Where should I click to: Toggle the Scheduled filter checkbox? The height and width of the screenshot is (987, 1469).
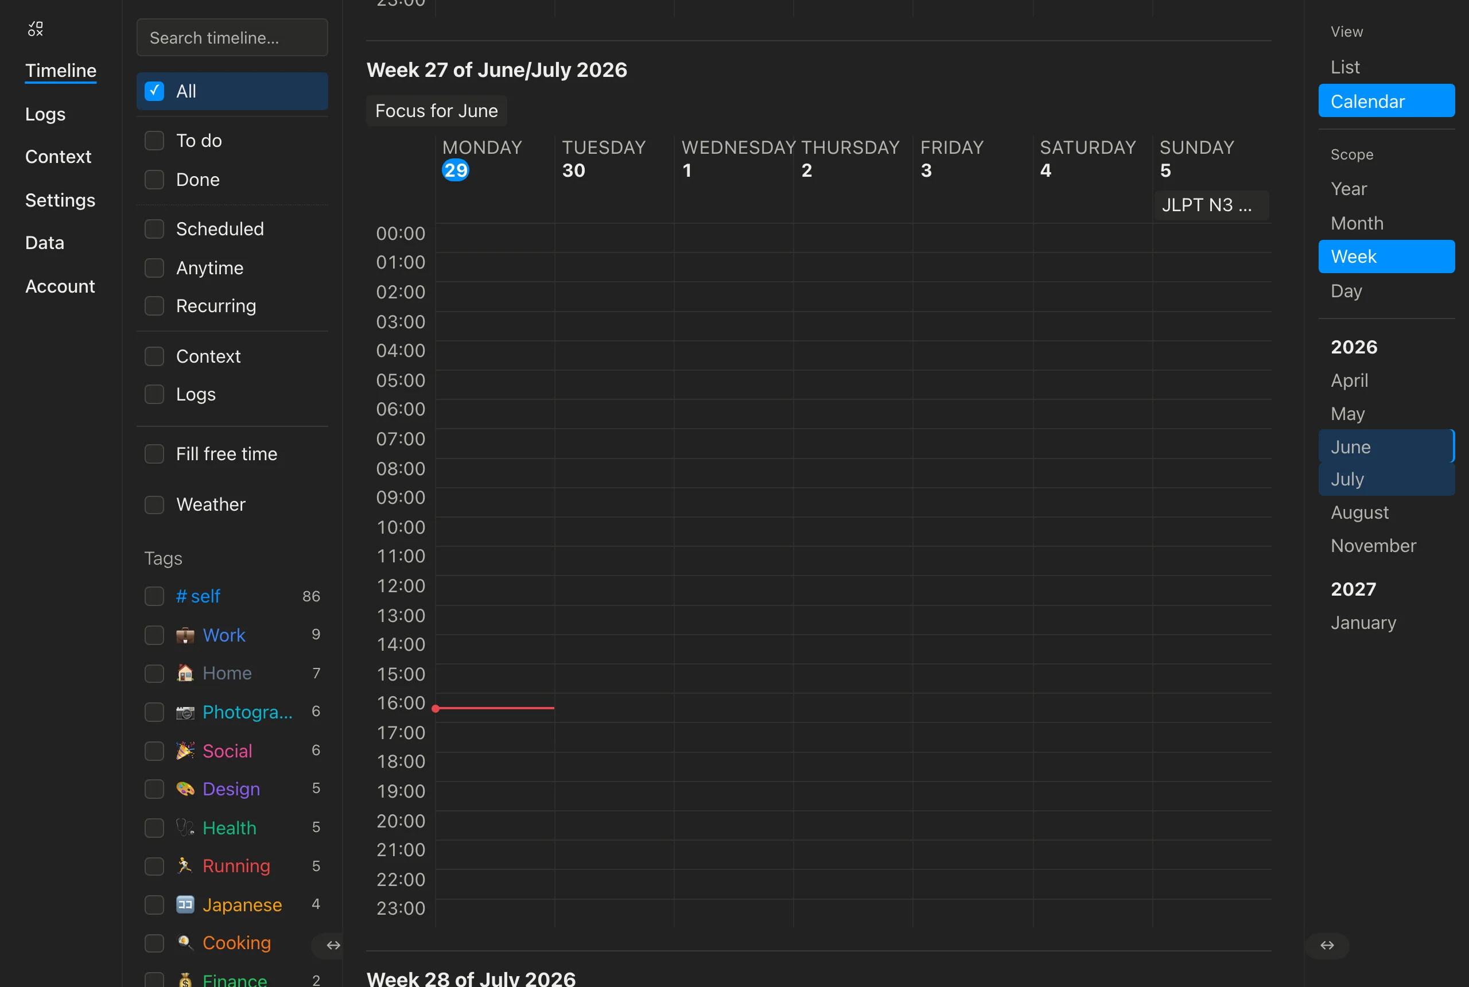(x=154, y=228)
